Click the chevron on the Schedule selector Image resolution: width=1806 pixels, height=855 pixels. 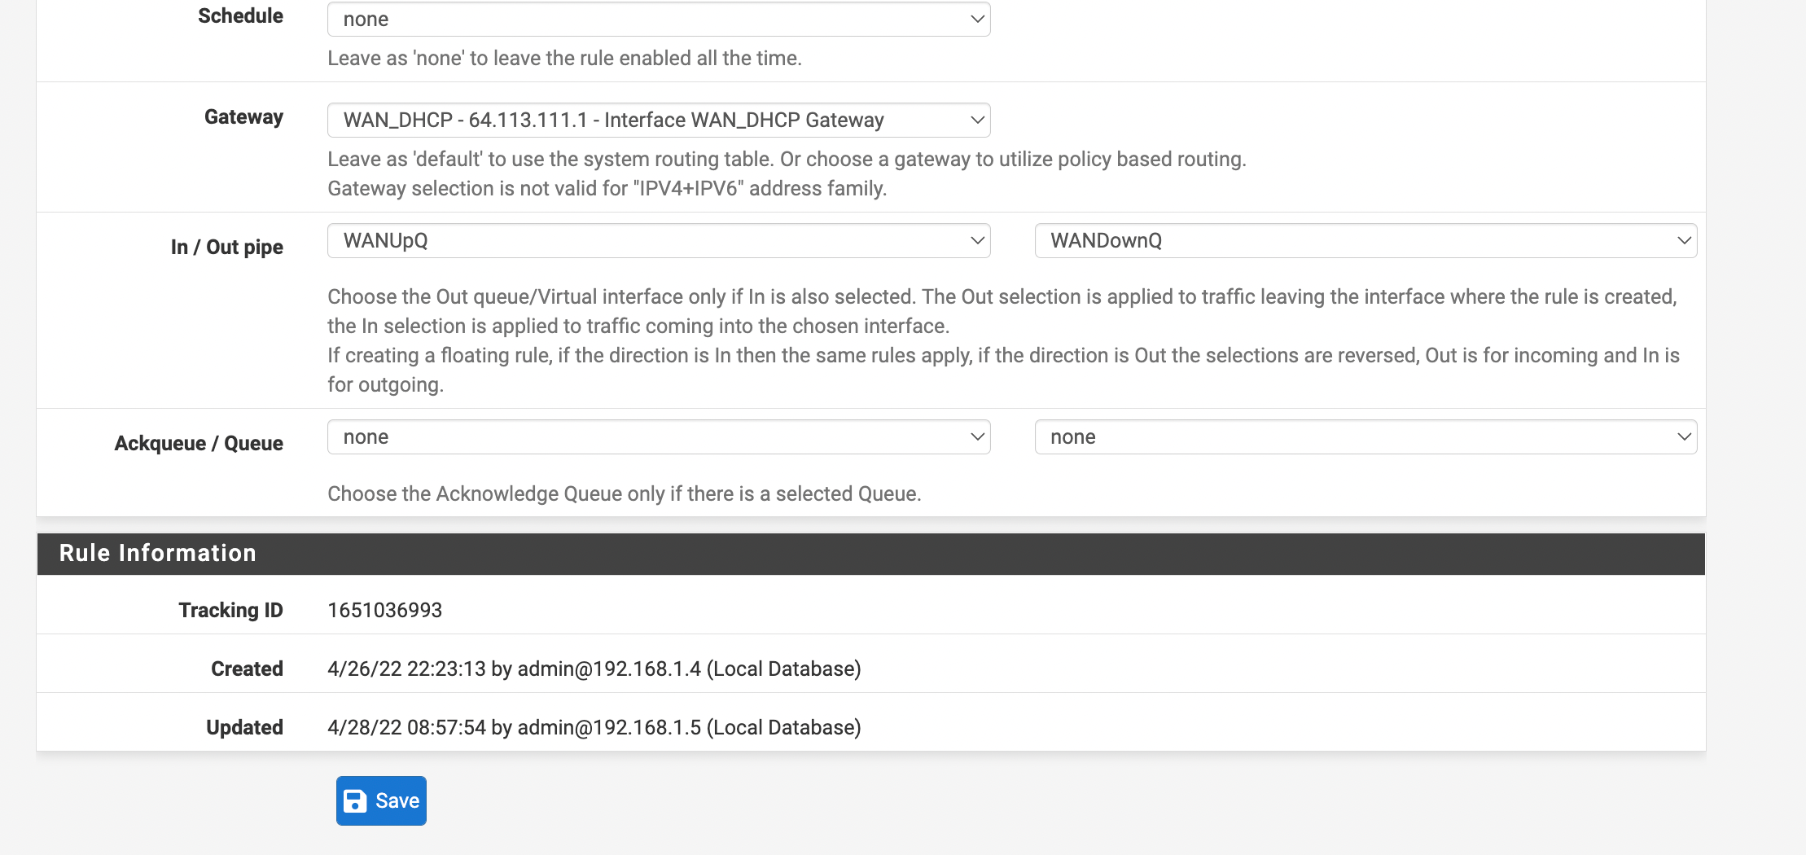click(x=975, y=19)
